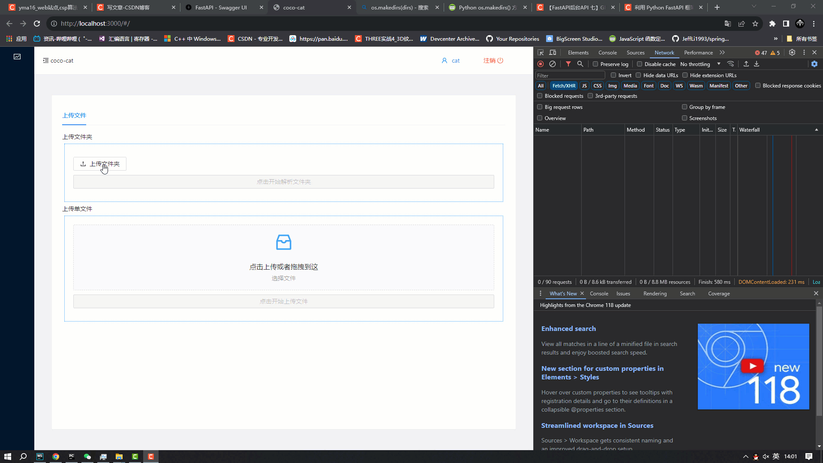Switch to the Console tab

click(607, 52)
